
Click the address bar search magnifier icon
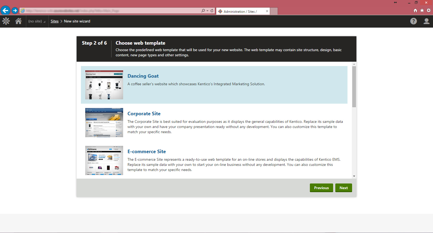click(203, 11)
